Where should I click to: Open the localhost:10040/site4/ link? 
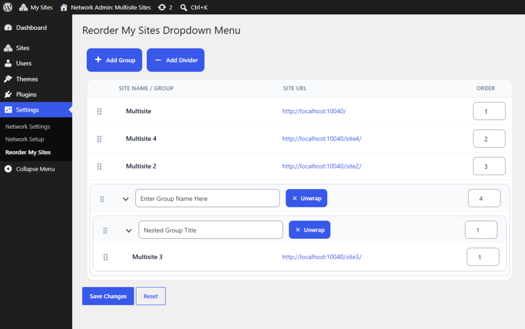pyautogui.click(x=322, y=138)
